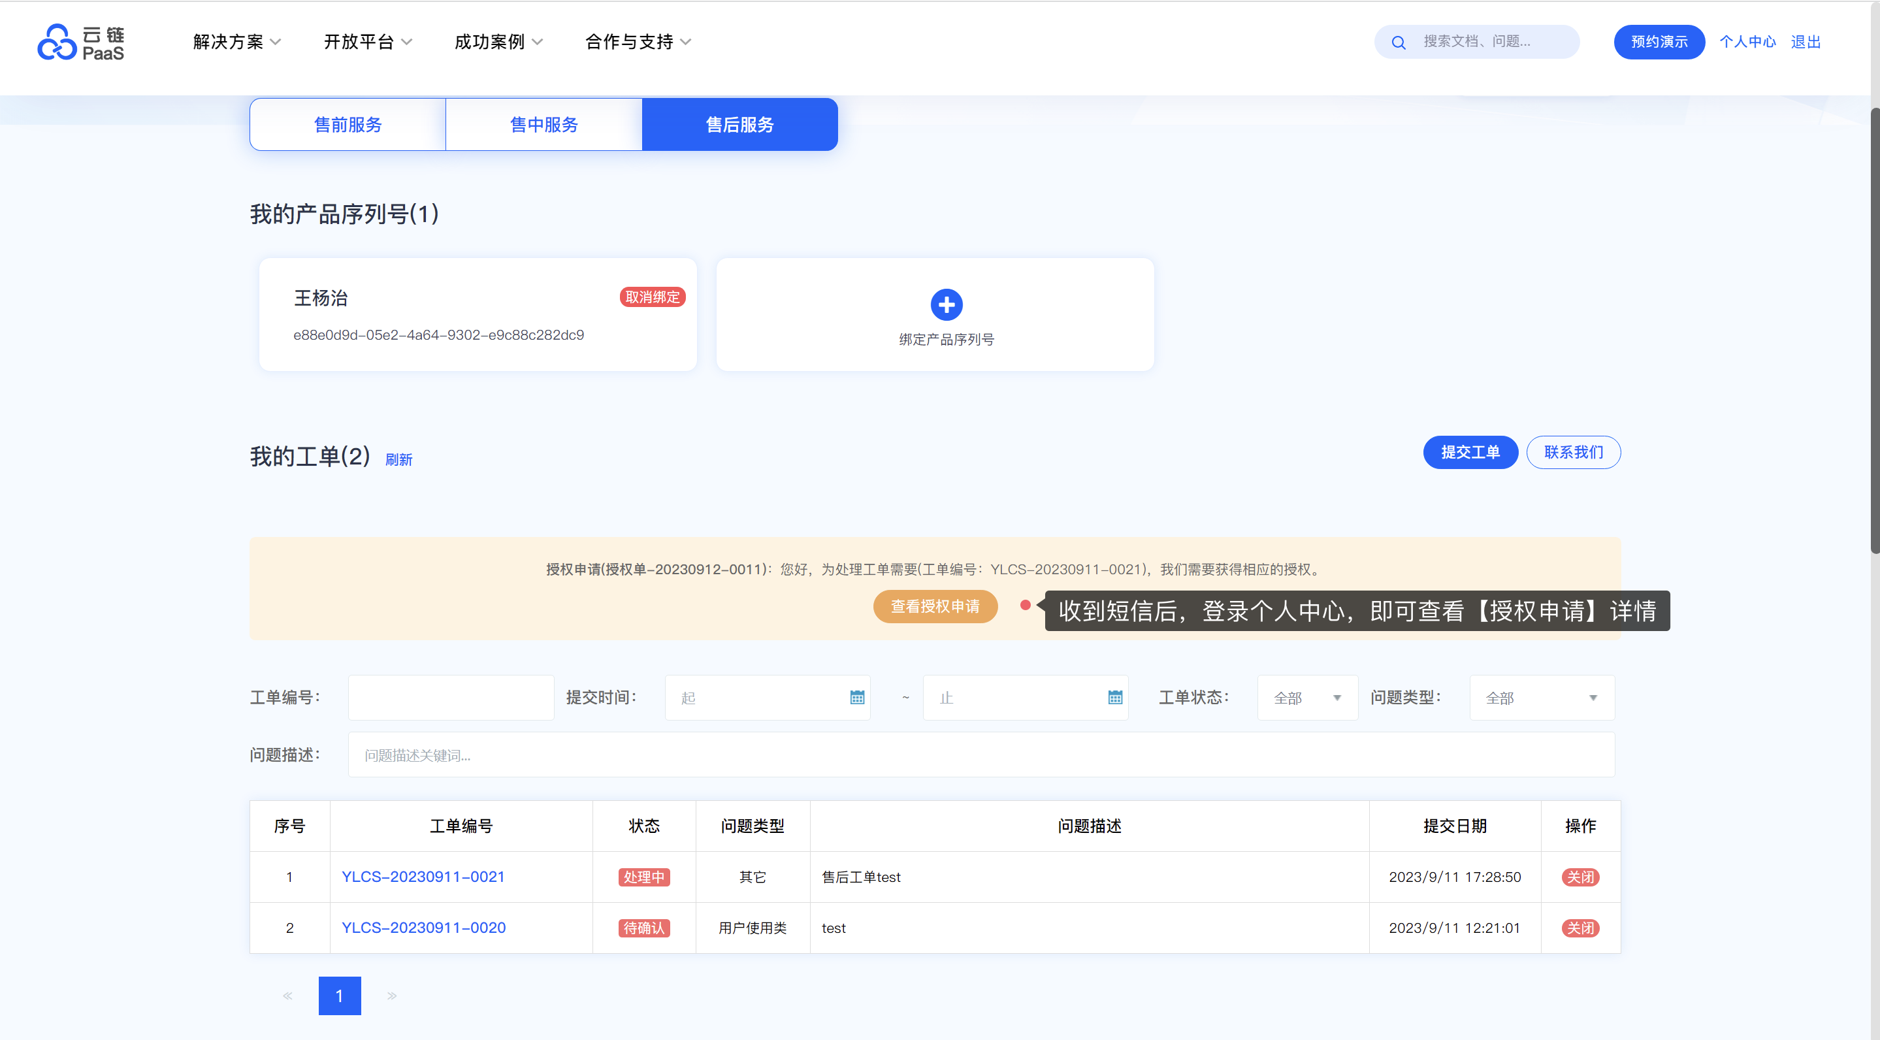The width and height of the screenshot is (1880, 1040).
Task: Click the blue plus bind serial icon
Action: pos(946,305)
